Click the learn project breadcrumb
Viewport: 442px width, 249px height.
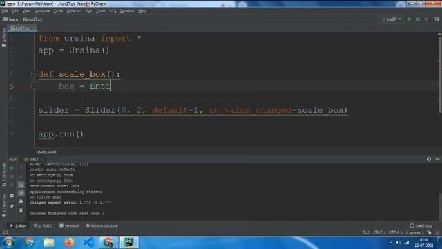pos(11,19)
